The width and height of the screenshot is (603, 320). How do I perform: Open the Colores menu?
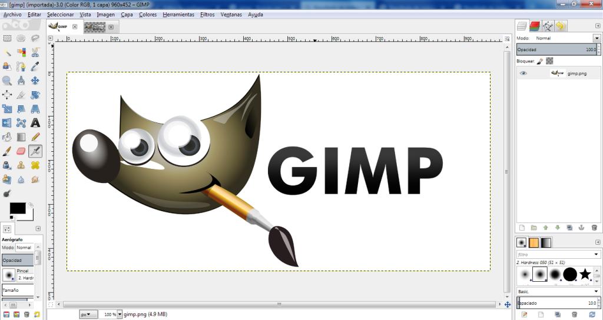(148, 15)
